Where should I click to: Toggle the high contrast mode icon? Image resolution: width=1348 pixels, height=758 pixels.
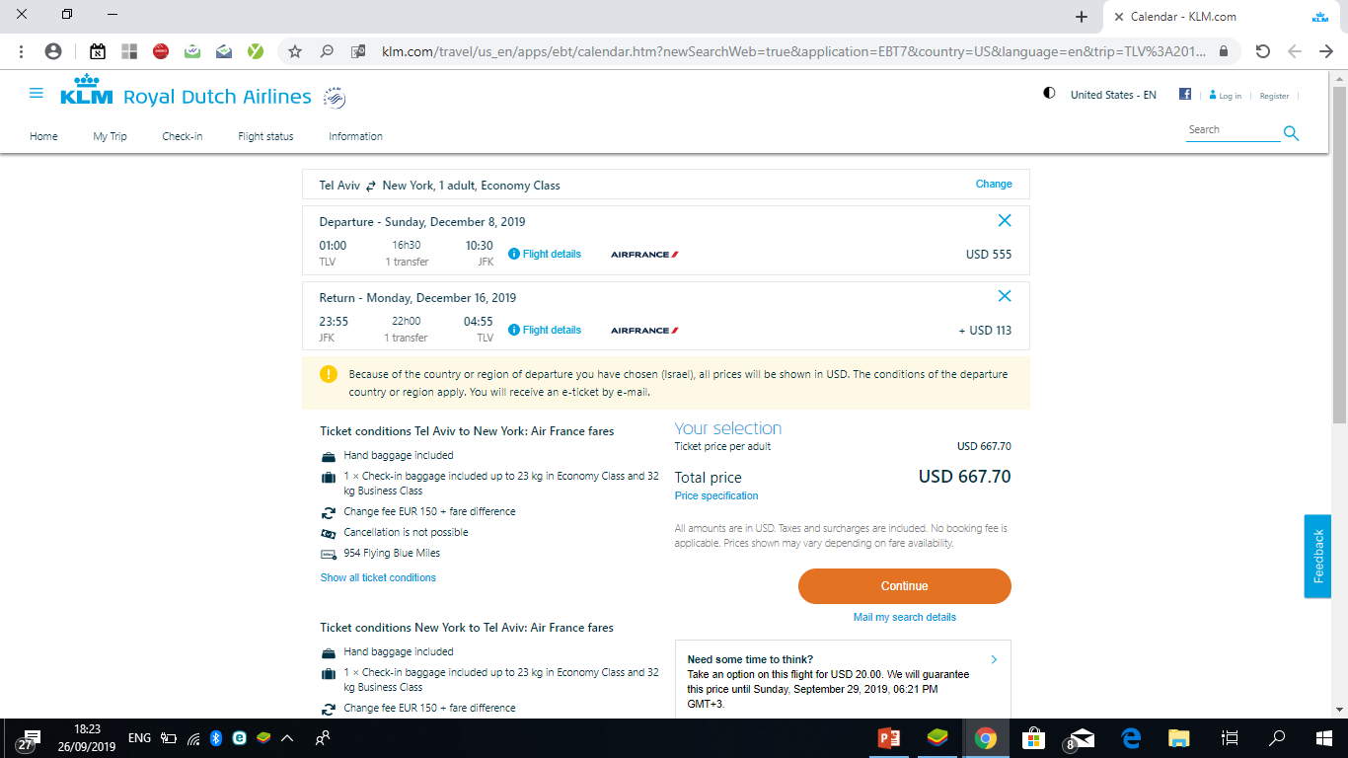1049,94
